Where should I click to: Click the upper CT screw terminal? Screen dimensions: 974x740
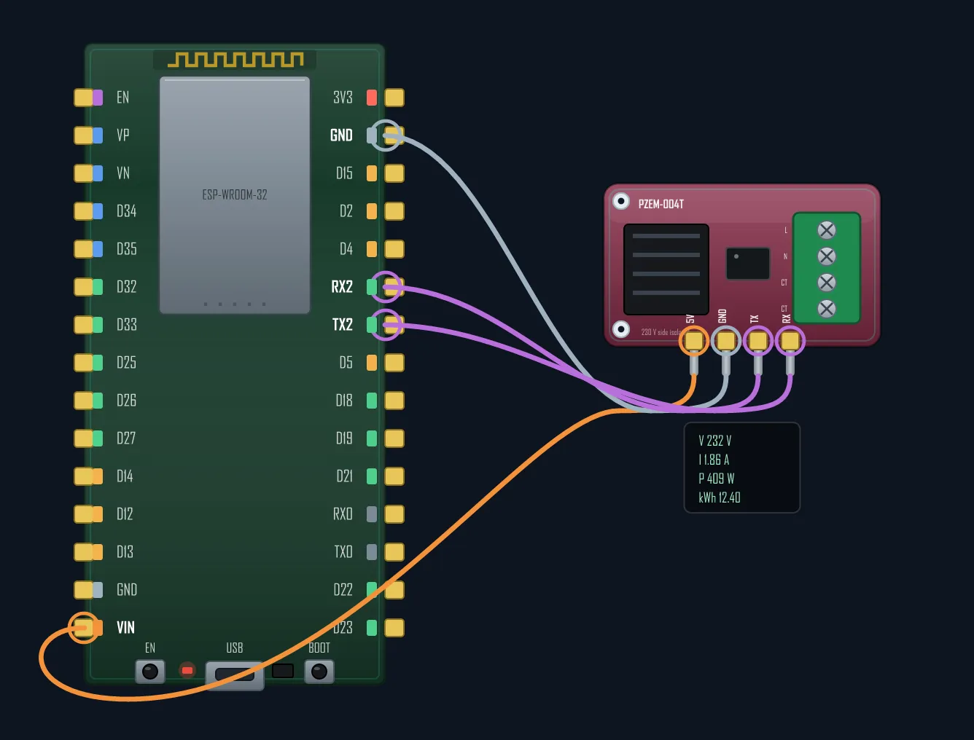click(x=827, y=283)
